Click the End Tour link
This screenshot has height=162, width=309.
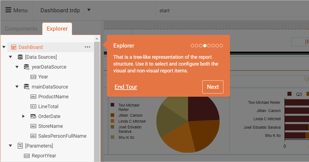[x=126, y=87]
